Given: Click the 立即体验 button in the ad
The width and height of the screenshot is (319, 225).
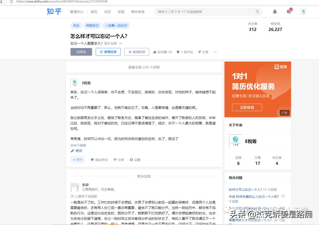Looking at the screenshot, I should (247, 107).
